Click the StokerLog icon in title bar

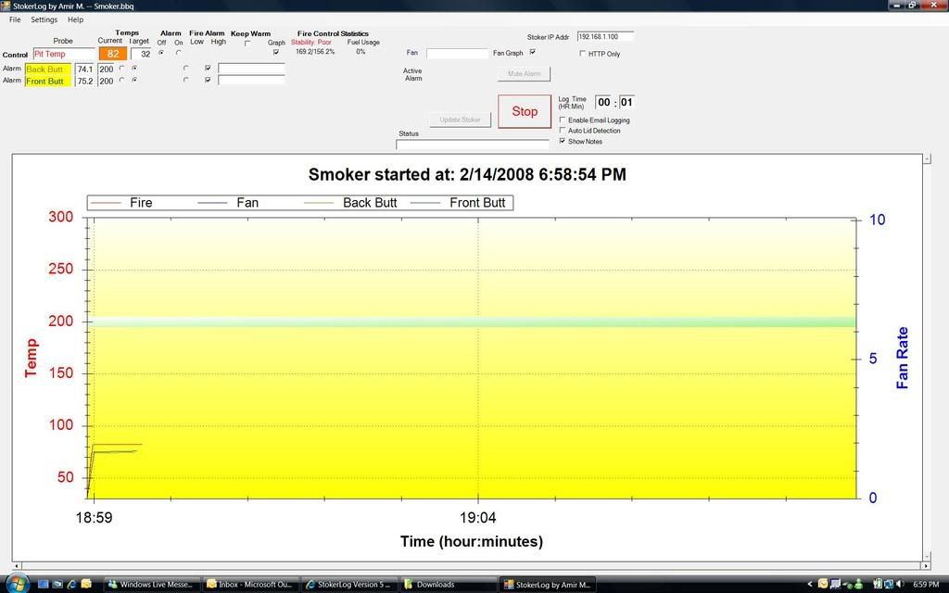(6, 5)
